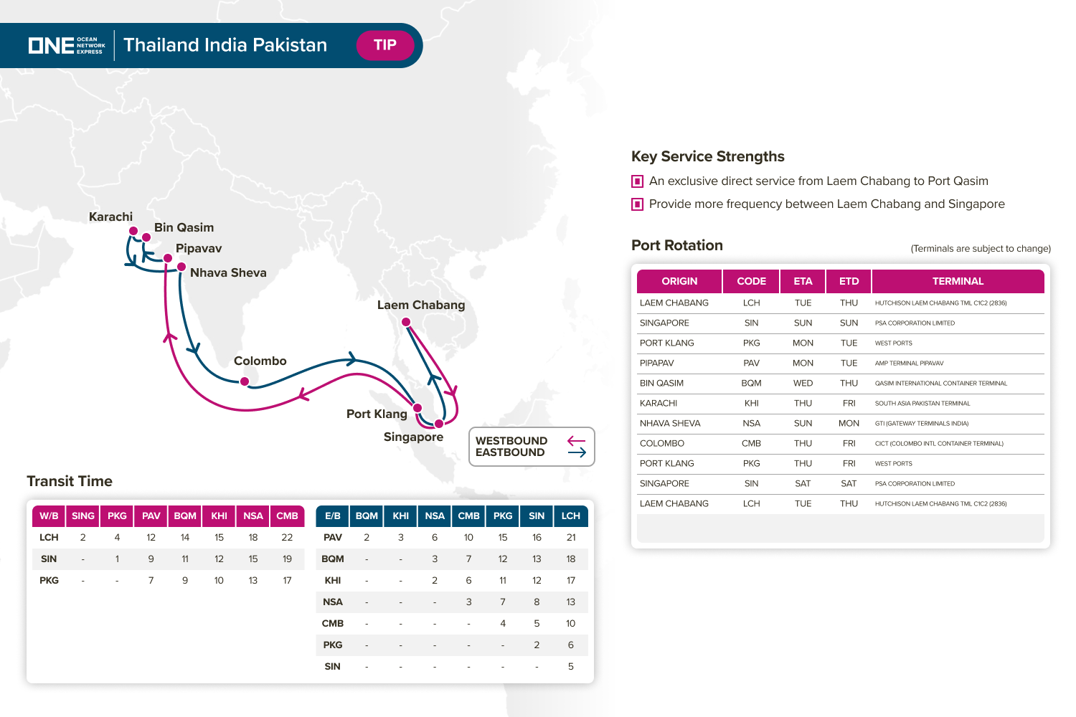Click the W/B transit table header

click(49, 516)
